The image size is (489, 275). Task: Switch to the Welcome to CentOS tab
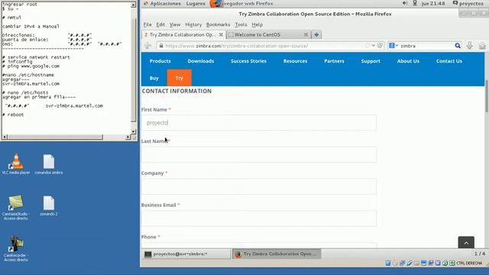pyautogui.click(x=268, y=34)
